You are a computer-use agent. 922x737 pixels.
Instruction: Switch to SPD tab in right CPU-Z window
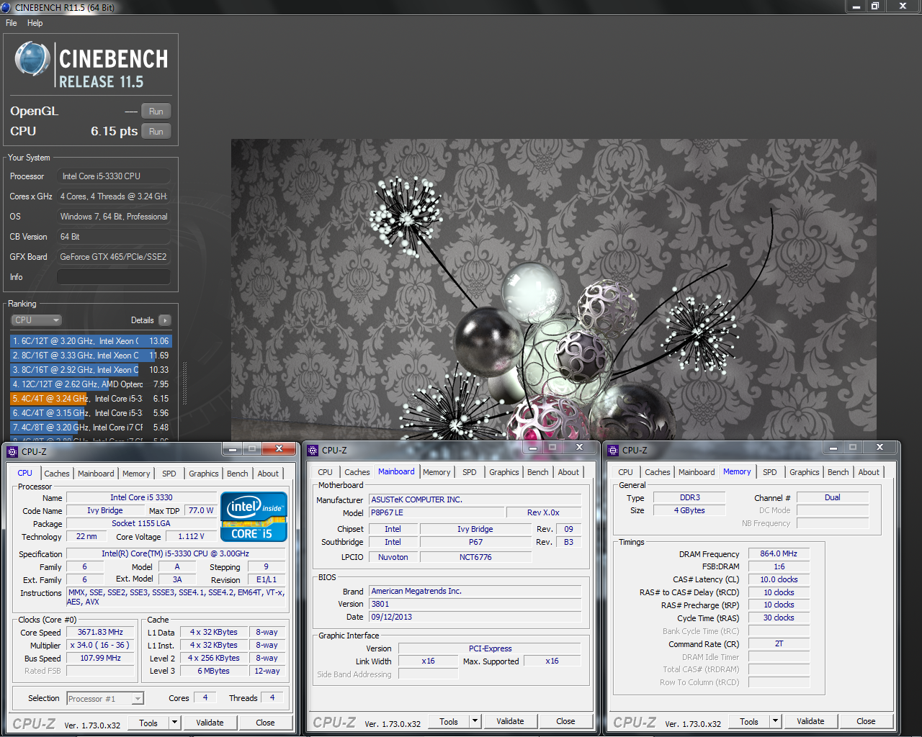[x=770, y=472]
